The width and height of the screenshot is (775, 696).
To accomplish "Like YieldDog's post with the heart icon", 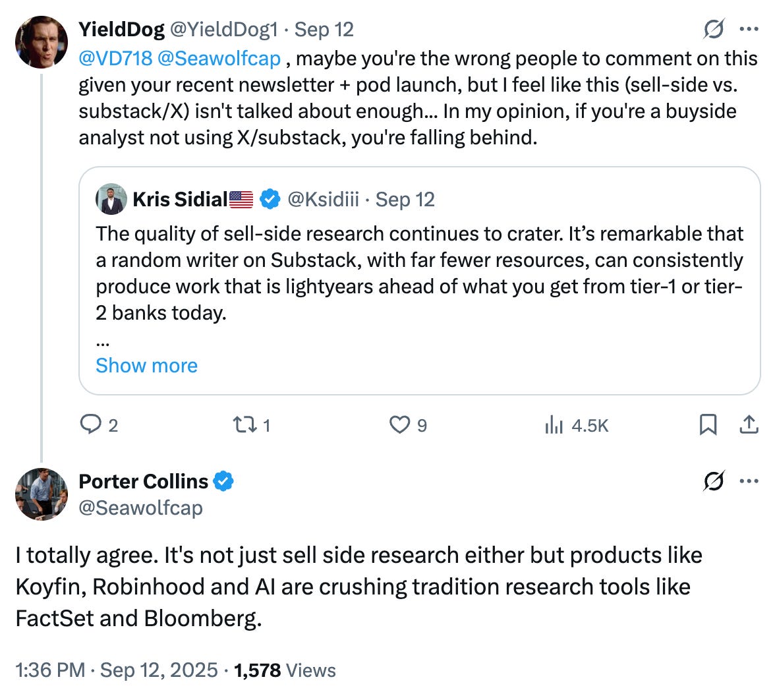I will pyautogui.click(x=399, y=425).
